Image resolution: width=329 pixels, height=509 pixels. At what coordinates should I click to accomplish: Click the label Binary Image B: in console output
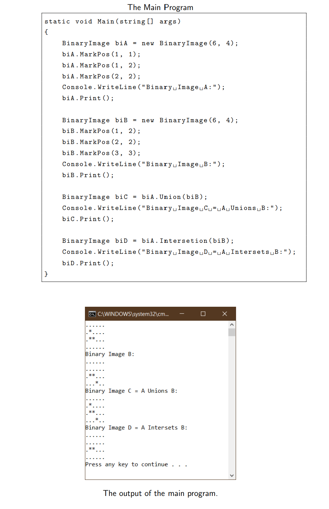point(110,354)
